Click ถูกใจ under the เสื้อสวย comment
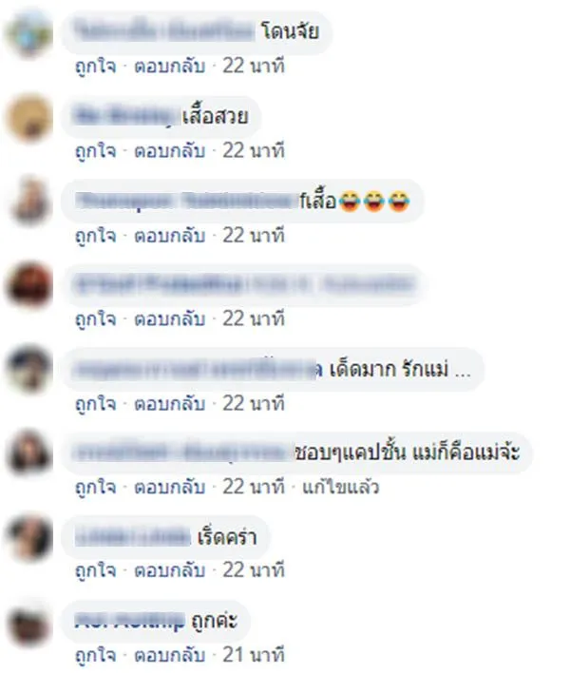 click(x=96, y=151)
